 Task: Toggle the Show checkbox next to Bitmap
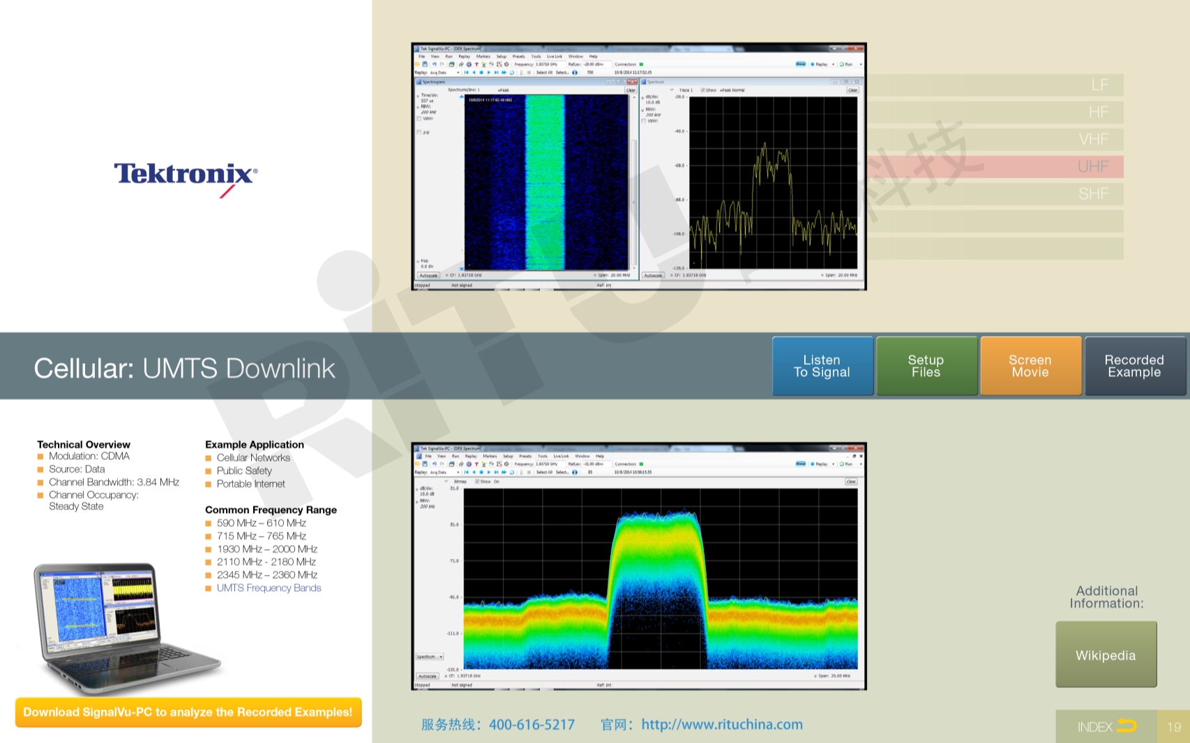point(477,482)
